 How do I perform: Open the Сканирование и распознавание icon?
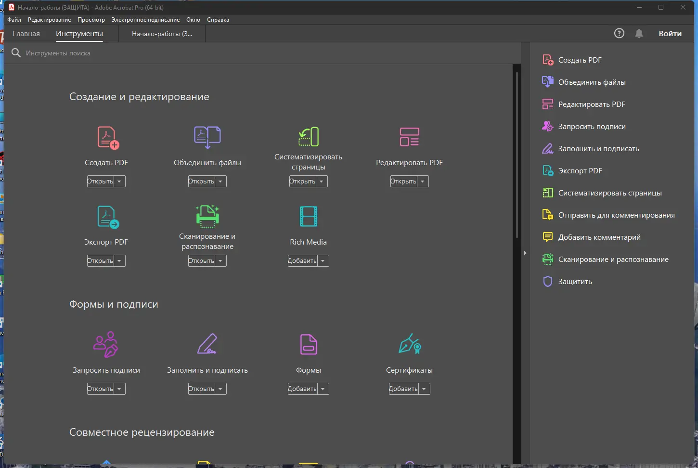tap(207, 216)
